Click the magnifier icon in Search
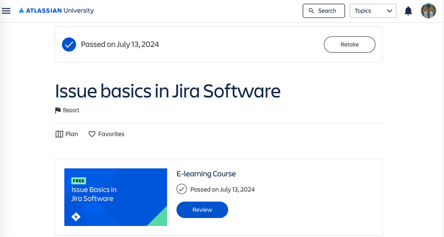Viewport: 444px width, 237px height. point(311,11)
